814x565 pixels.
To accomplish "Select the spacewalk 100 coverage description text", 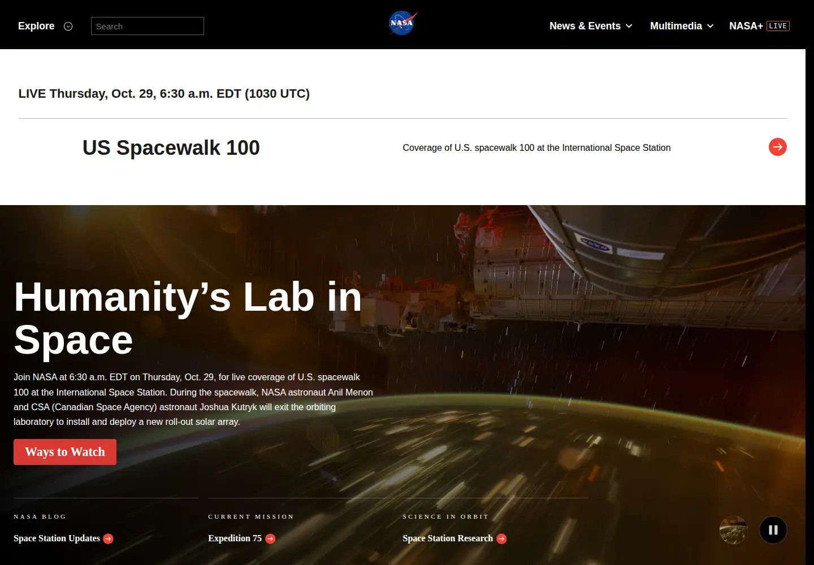I will [x=536, y=147].
